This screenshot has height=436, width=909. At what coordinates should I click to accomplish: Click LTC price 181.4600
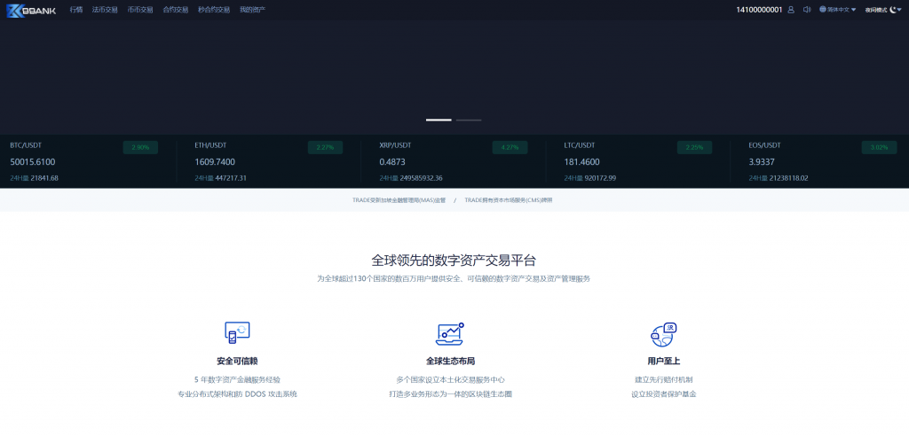point(582,162)
